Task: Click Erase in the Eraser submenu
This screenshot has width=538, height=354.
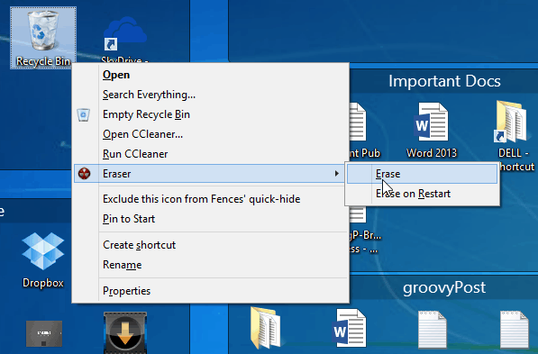Action: pyautogui.click(x=422, y=174)
